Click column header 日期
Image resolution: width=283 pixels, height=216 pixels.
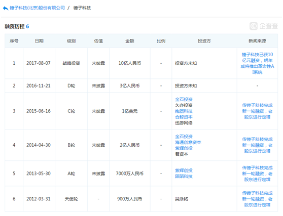(x=39, y=41)
